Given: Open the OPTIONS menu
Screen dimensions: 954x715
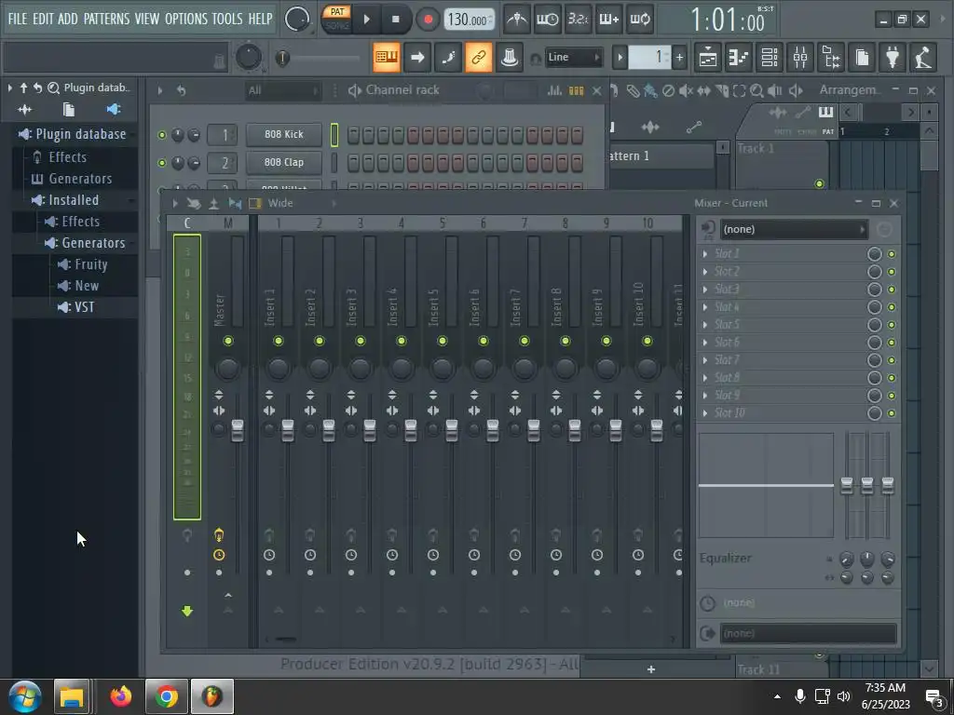Looking at the screenshot, I should 186,19.
